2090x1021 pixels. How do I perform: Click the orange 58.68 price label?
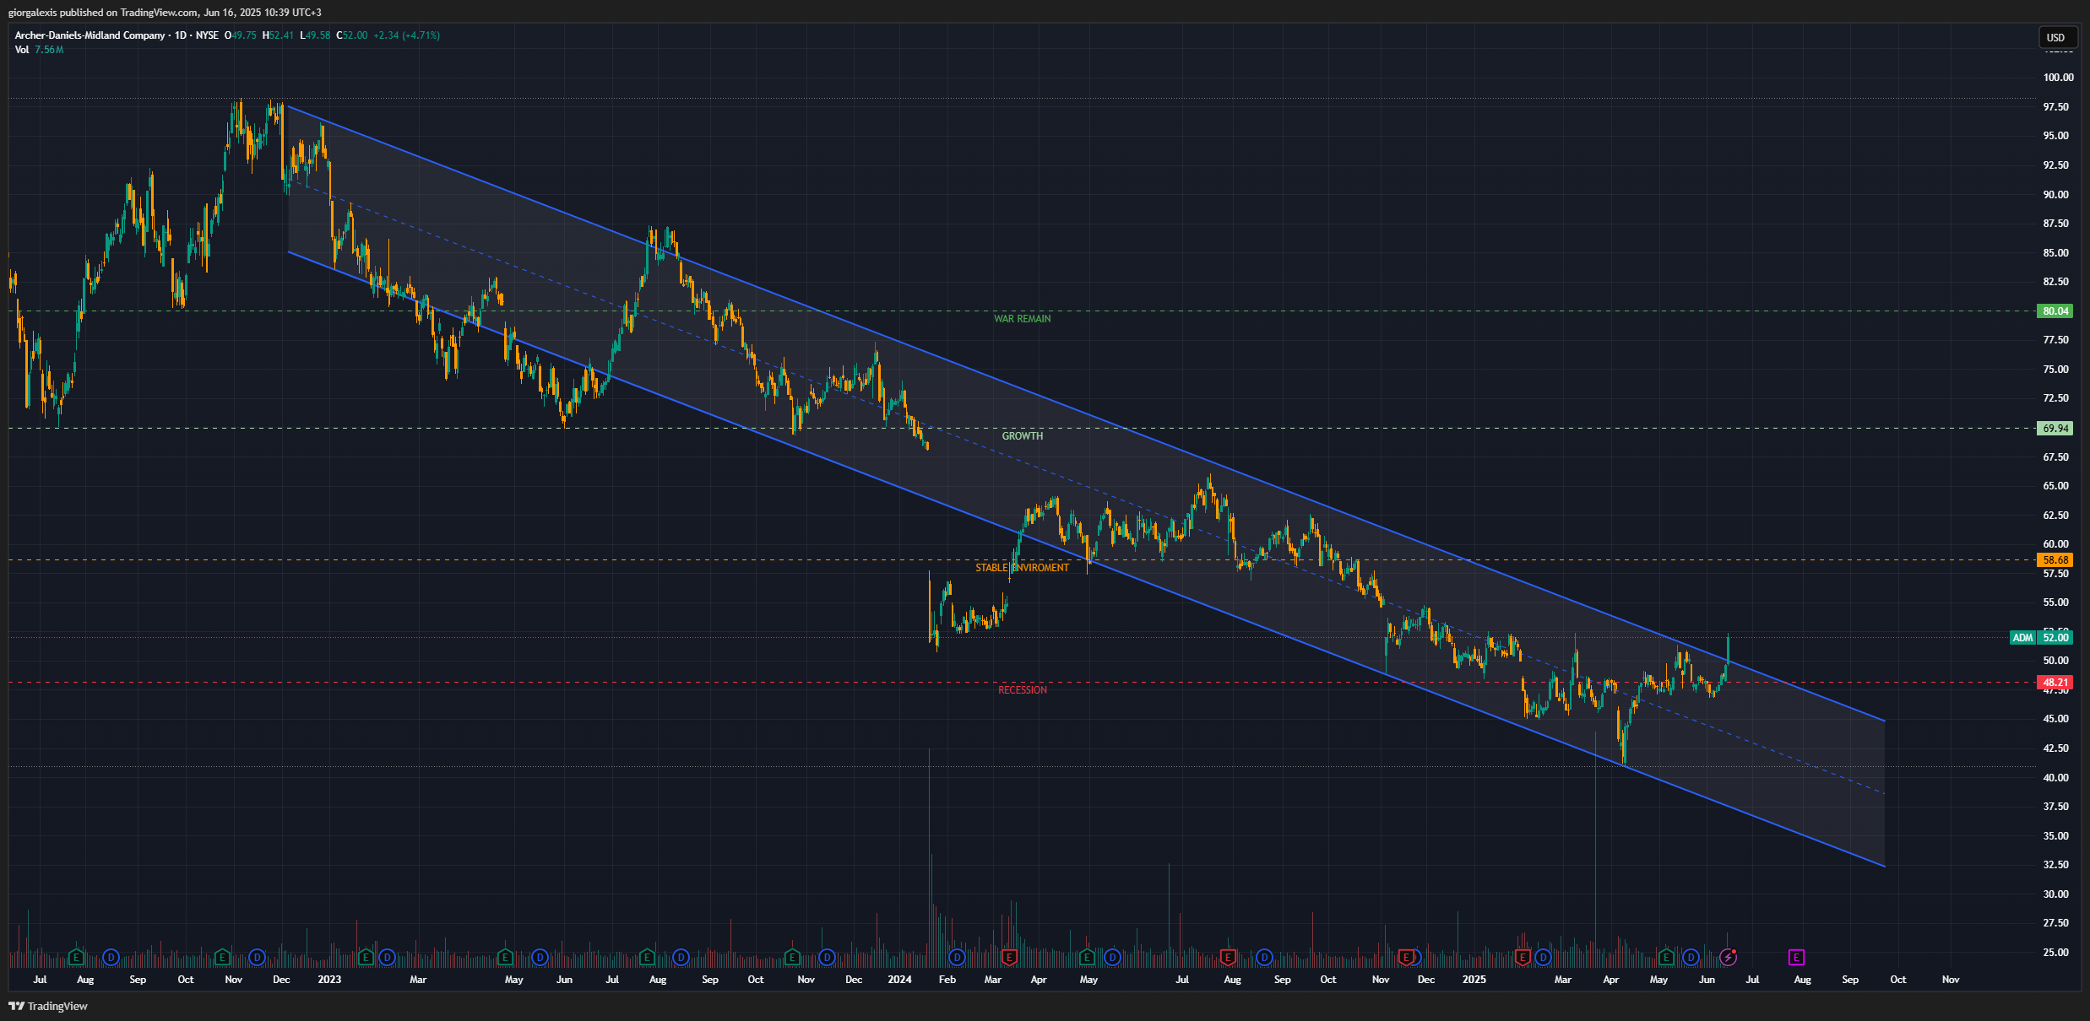tap(2055, 560)
